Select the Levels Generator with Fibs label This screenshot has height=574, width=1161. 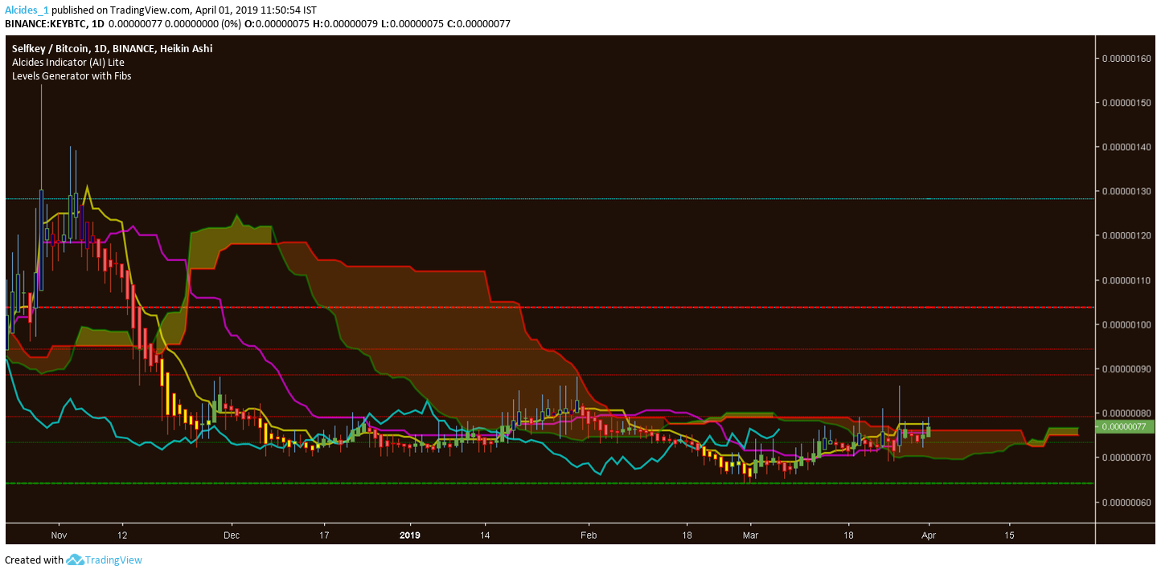click(72, 75)
